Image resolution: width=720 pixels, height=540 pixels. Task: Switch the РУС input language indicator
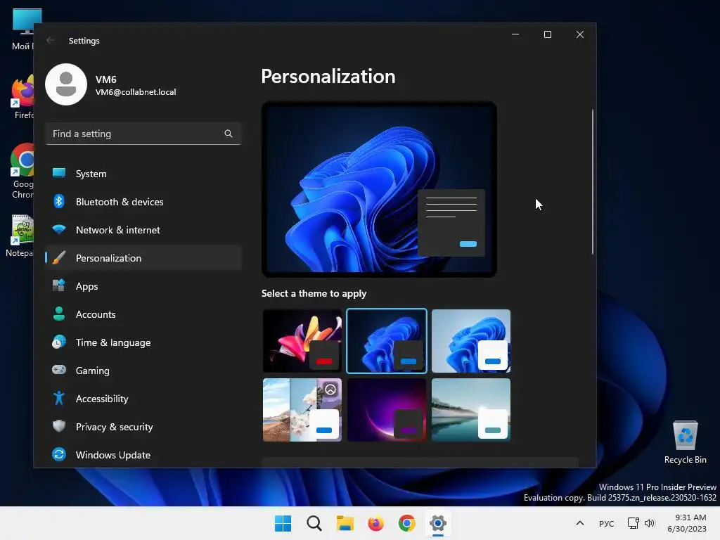[x=607, y=523]
